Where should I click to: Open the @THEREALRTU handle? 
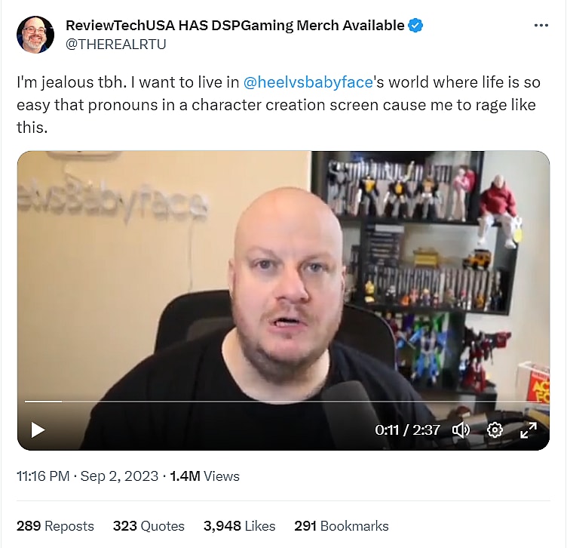115,45
